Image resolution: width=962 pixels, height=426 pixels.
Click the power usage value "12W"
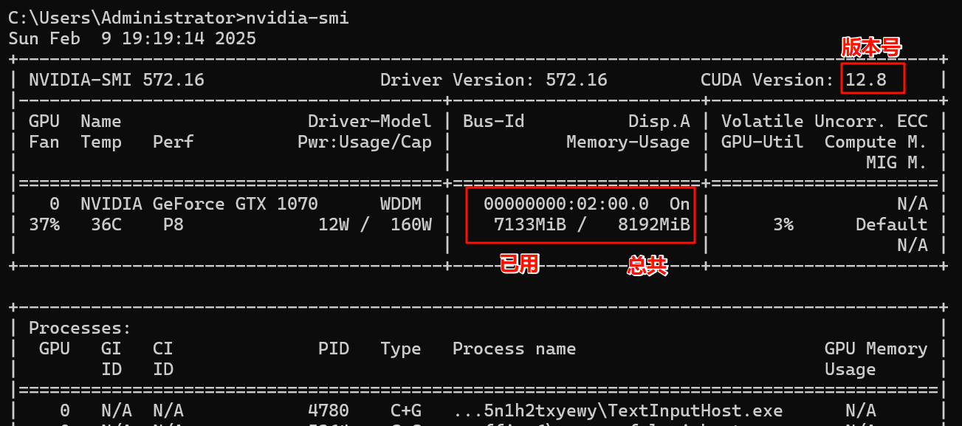click(x=334, y=224)
